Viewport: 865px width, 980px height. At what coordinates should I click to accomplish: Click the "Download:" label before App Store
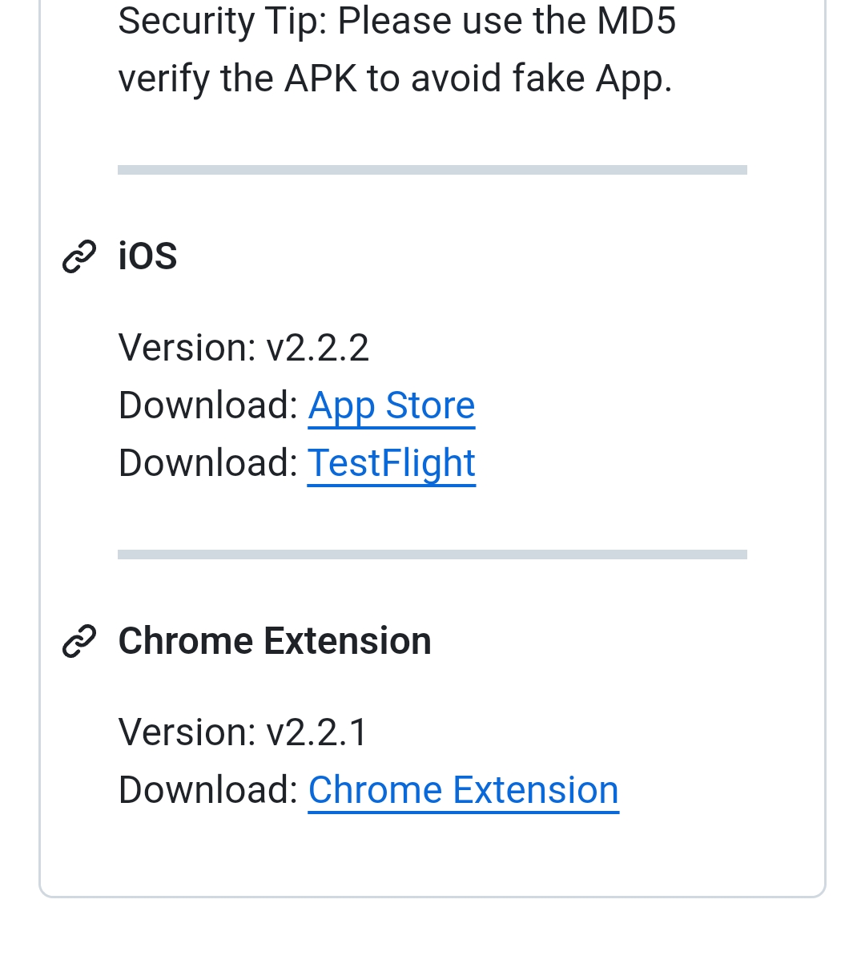(208, 405)
